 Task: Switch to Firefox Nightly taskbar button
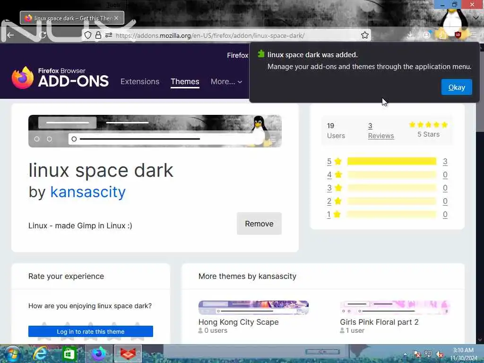pos(99,354)
